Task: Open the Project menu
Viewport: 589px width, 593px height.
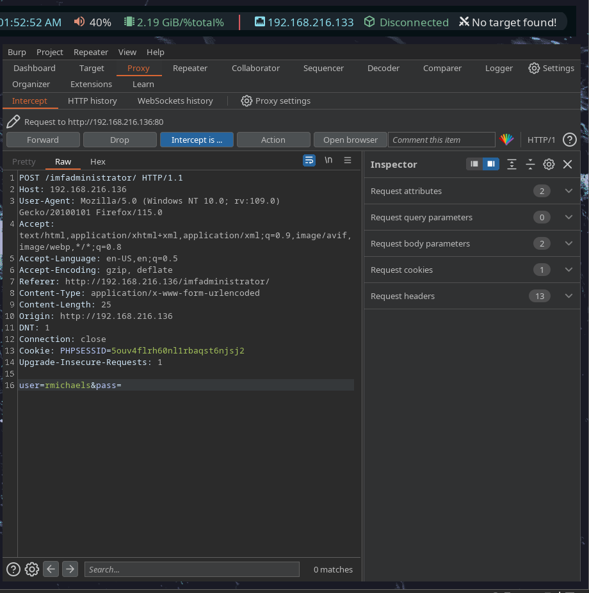Action: [49, 52]
